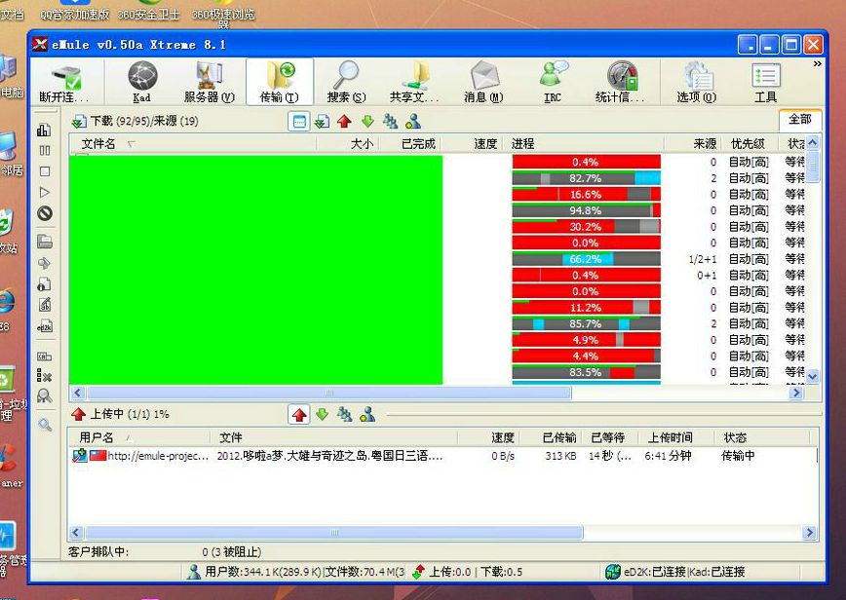Viewport: 846px width, 600px height.
Task: Open the Servers (服务器) page
Action: [210, 82]
